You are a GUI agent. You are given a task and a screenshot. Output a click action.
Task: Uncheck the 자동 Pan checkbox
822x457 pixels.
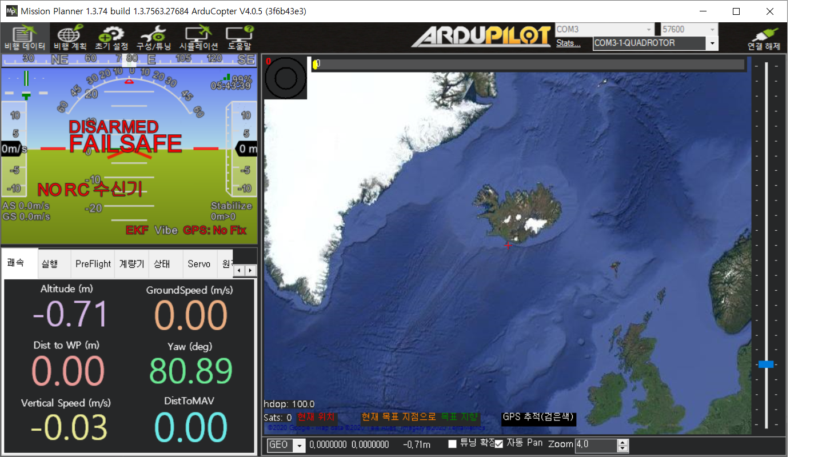click(x=499, y=444)
